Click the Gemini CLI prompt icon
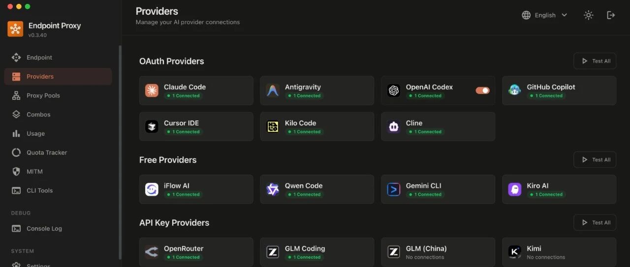 pyautogui.click(x=394, y=189)
